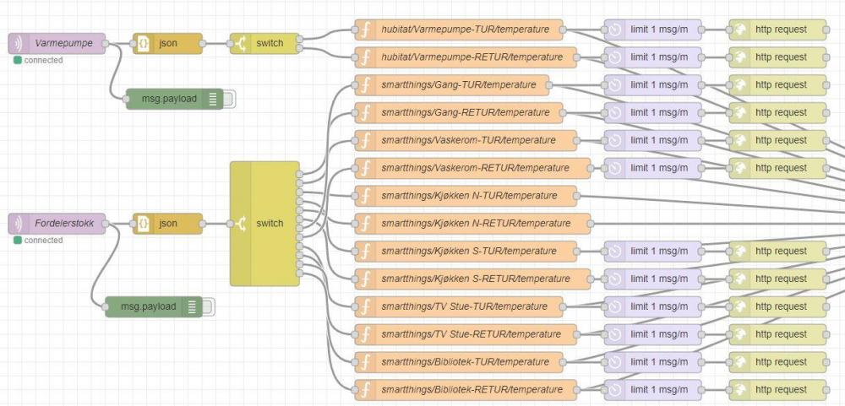Select the Fordelerstokk MQTT input node label
Viewport: 845px width, 406px height.
[x=65, y=224]
